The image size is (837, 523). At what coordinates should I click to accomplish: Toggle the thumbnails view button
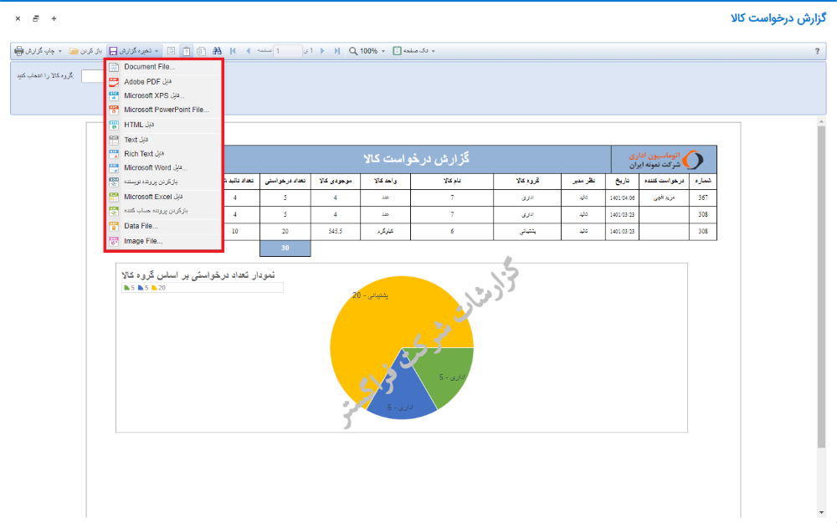click(x=201, y=51)
